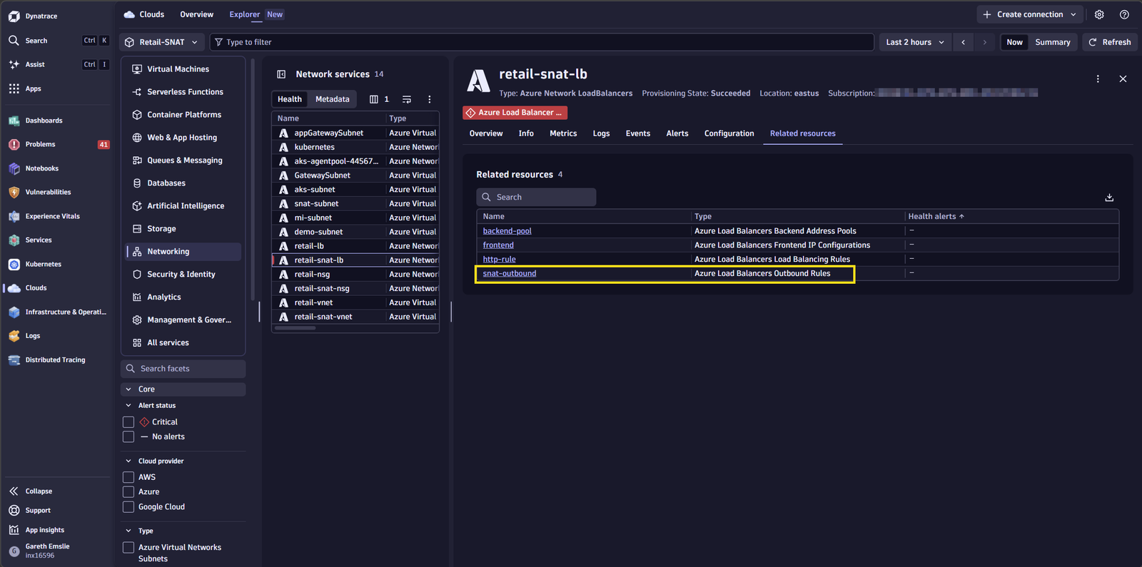Viewport: 1142px width, 567px height.
Task: Close the retail-snat-lb details panel
Action: 1123,78
